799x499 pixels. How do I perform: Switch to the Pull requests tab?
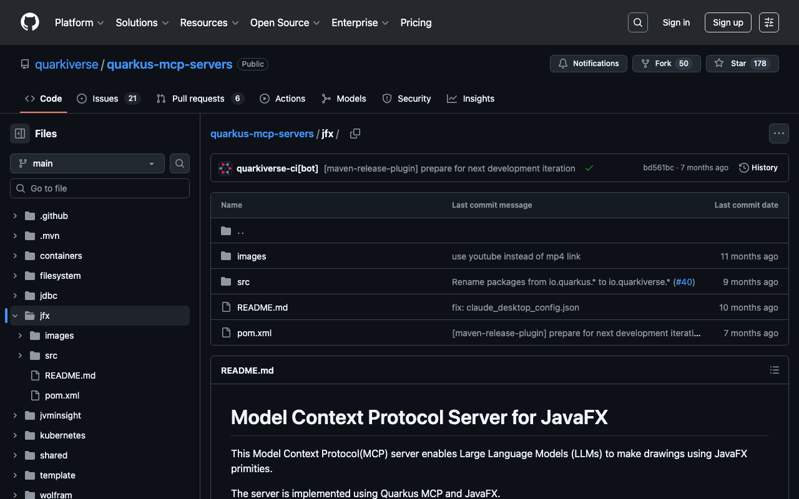pos(199,99)
